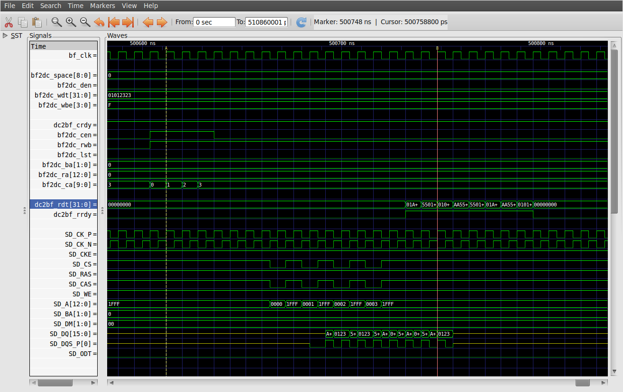623x392 pixels.
Task: Click the fetch-right orange arrow icon
Action: click(162, 22)
